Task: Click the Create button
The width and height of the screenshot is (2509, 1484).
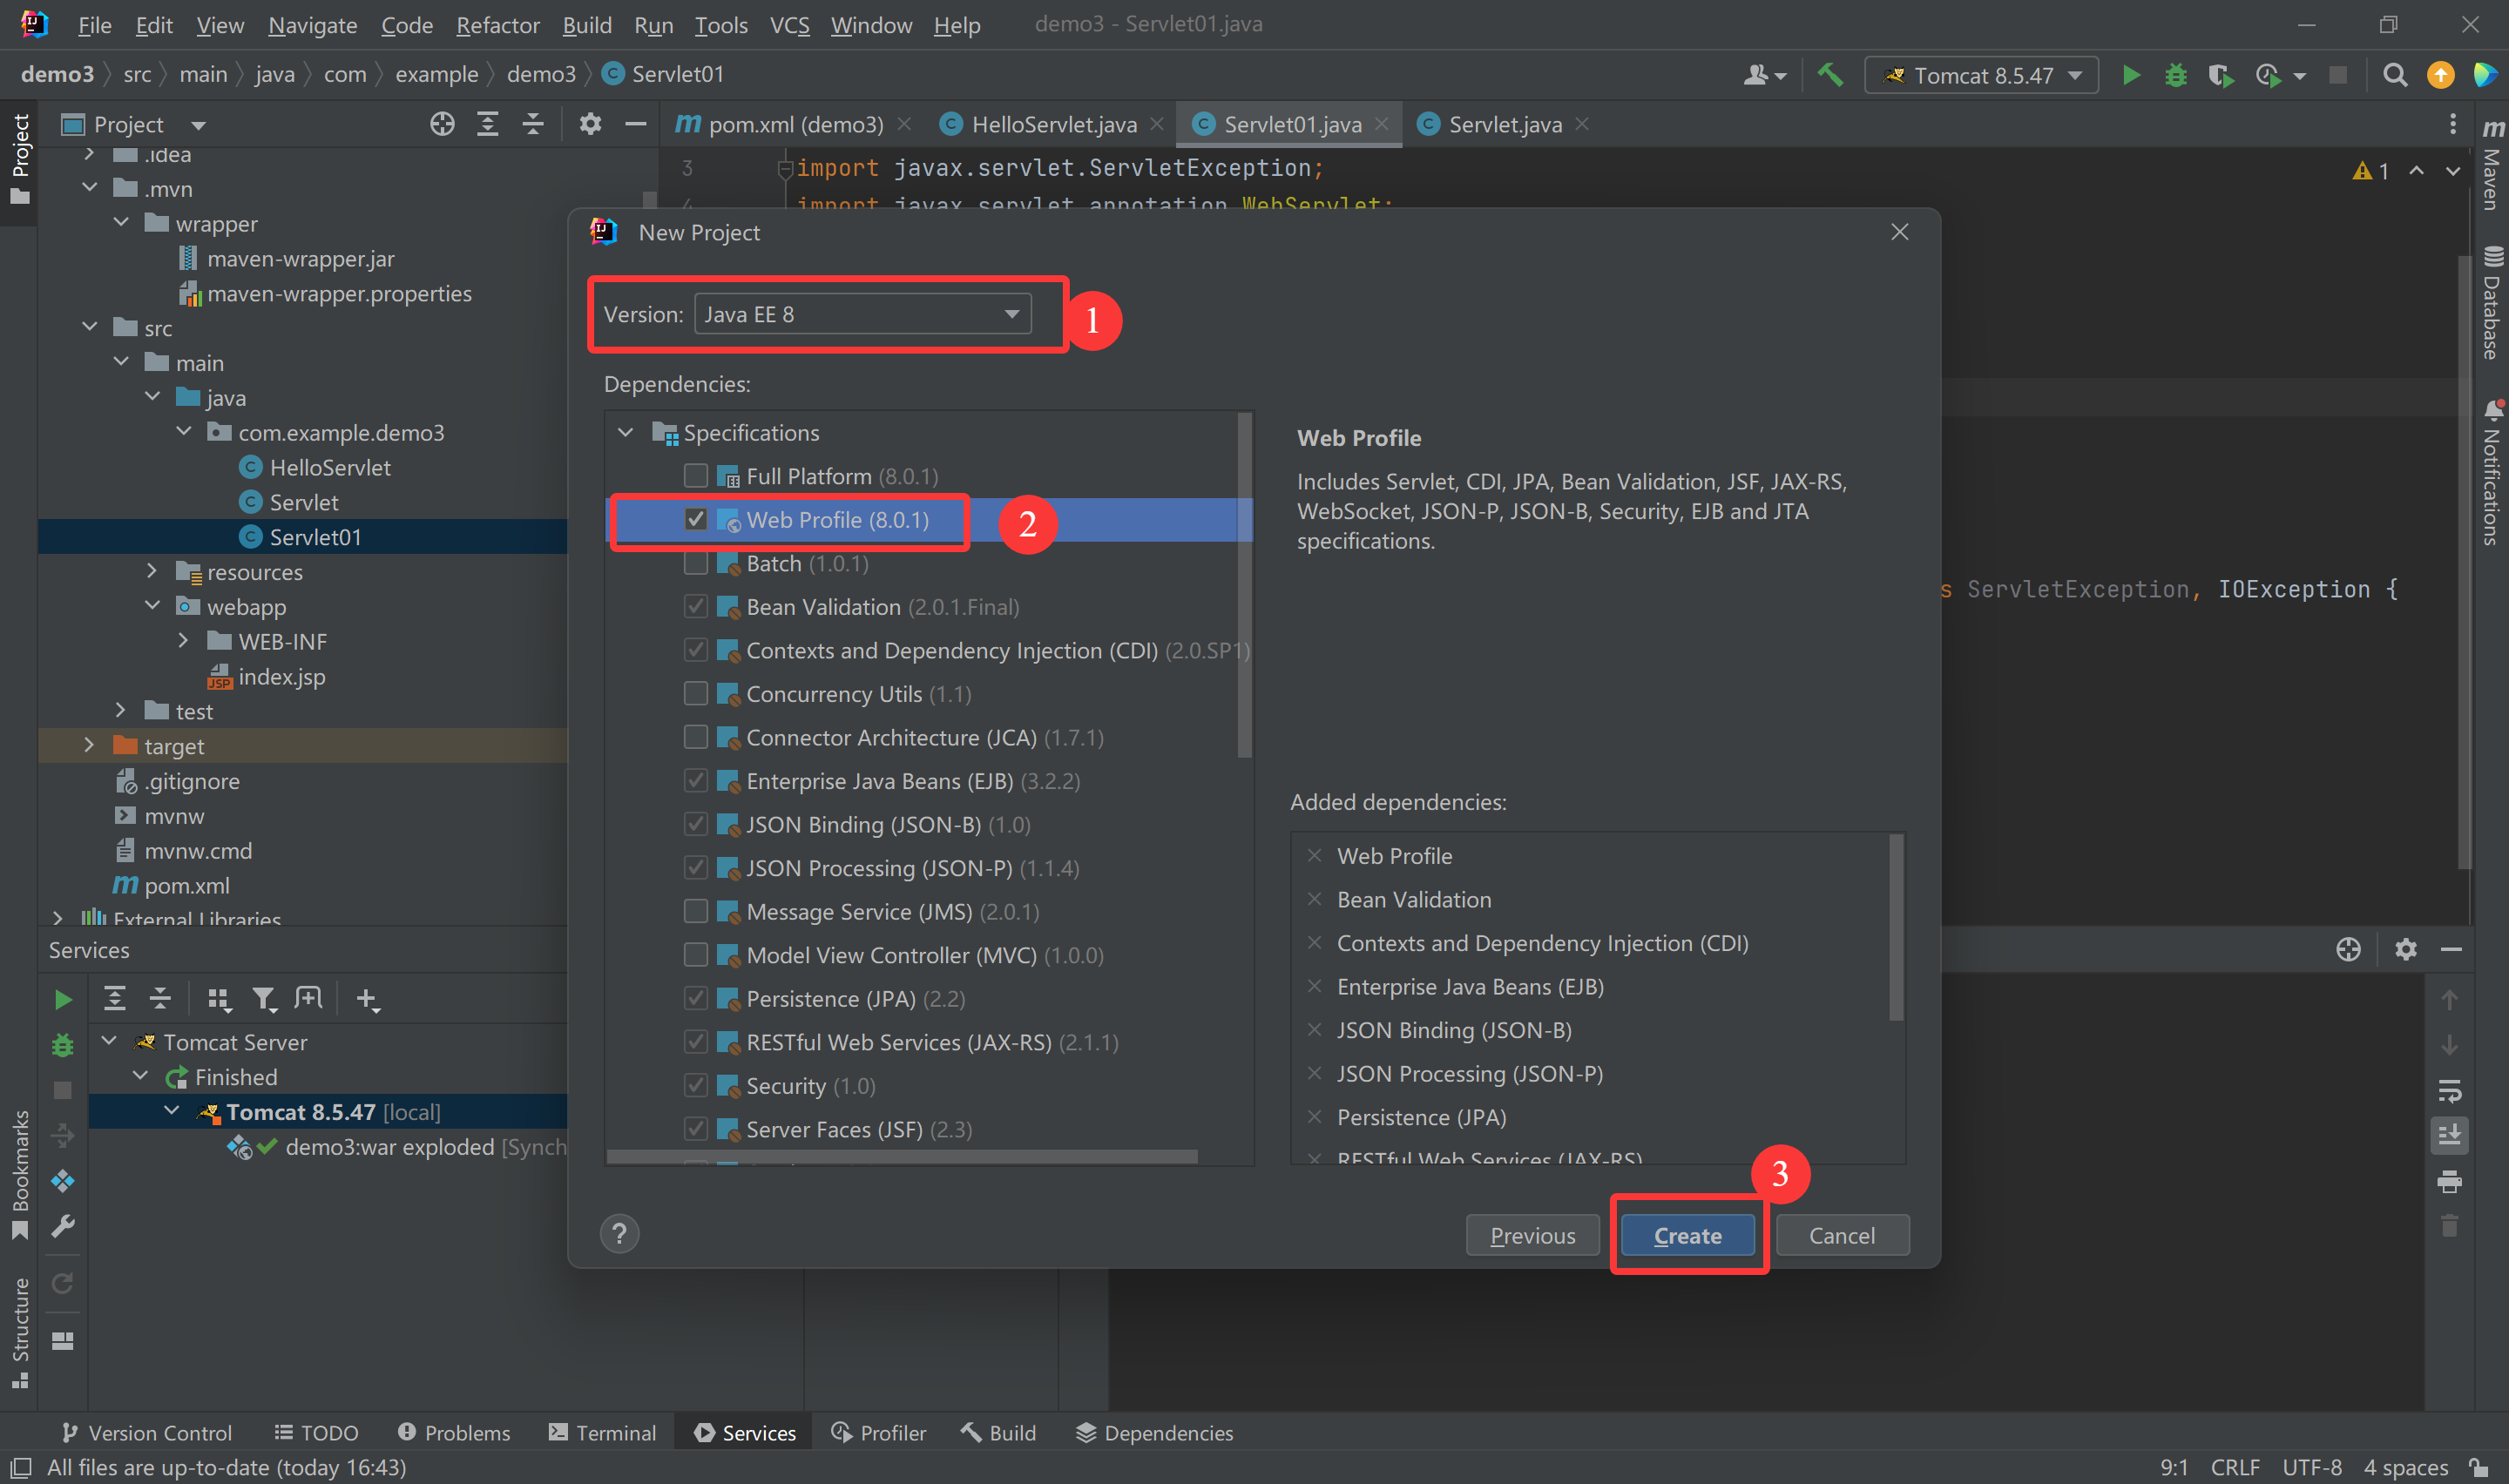Action: [1687, 1235]
